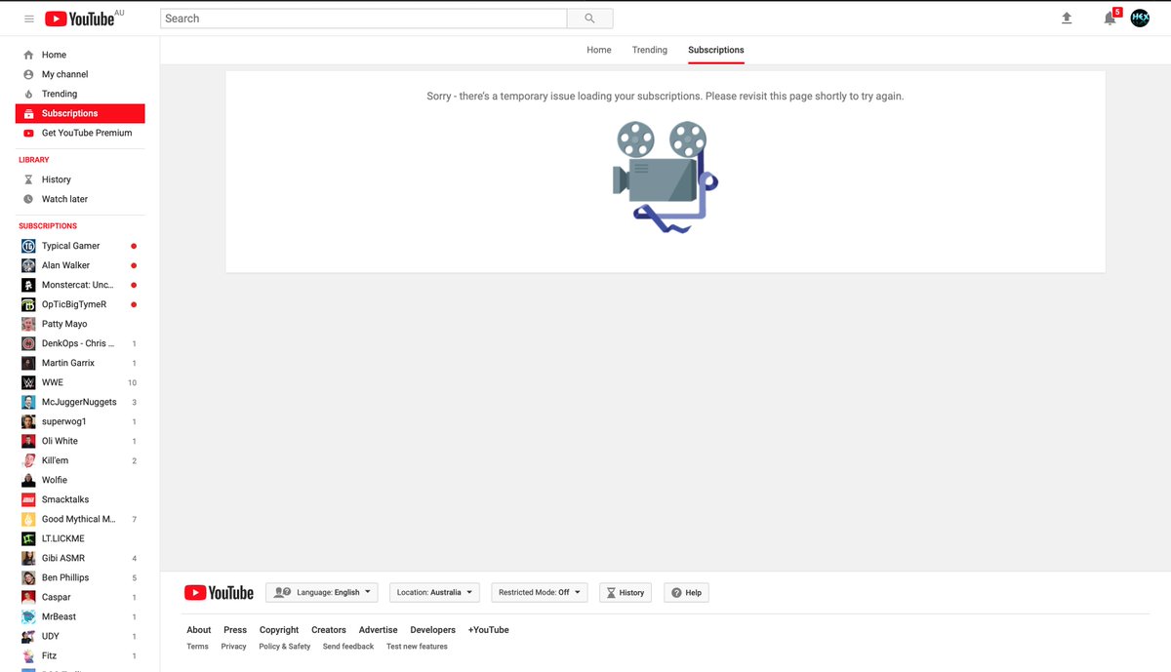The height and width of the screenshot is (672, 1171).
Task: Click Patty Mayo channel avatar
Action: point(28,324)
